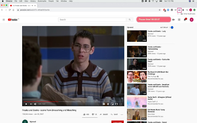197x123 pixels.
Task: Open Taylor Swift - Afterglow thumbnail
Action: [137, 102]
